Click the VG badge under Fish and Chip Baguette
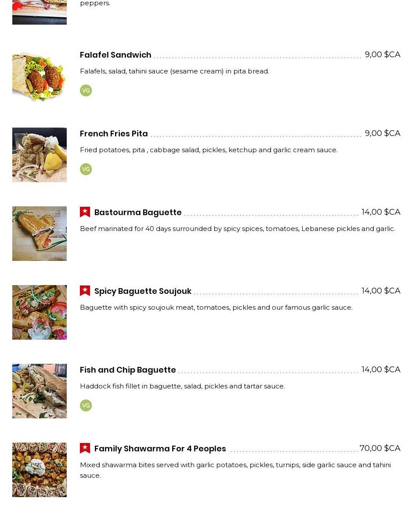Image resolution: width=415 pixels, height=509 pixels. pos(86,405)
